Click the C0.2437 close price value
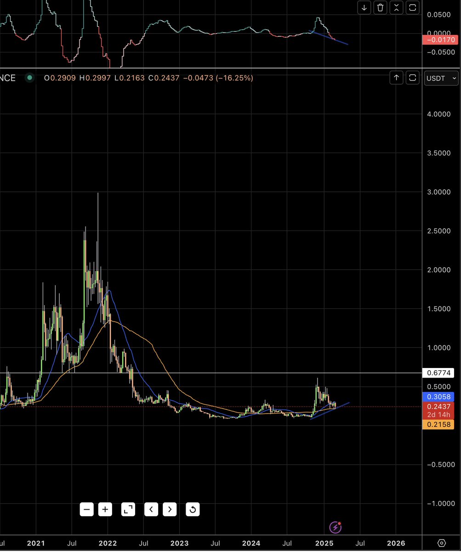 click(x=163, y=78)
